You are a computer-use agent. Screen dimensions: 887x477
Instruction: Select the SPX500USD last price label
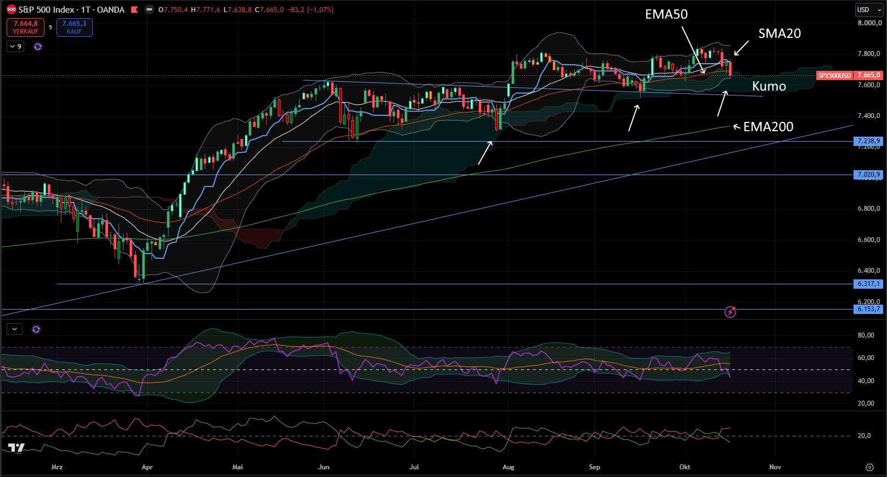pyautogui.click(x=849, y=75)
